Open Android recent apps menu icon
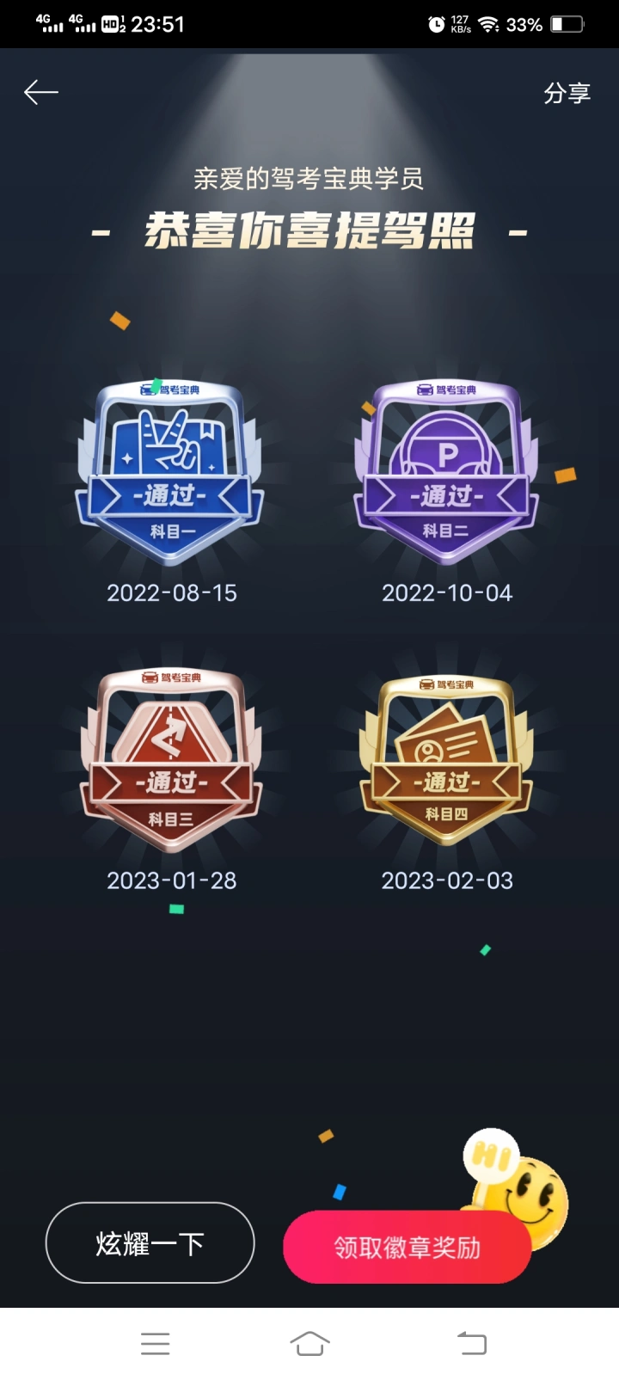 pyautogui.click(x=156, y=1343)
